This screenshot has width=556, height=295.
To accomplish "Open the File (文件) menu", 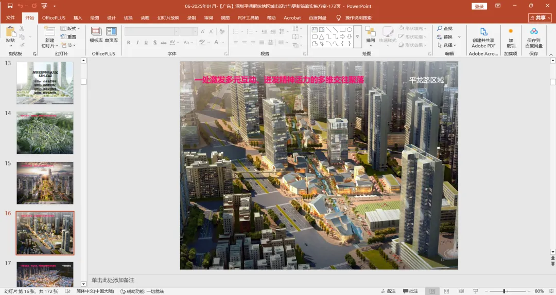I will [x=10, y=17].
